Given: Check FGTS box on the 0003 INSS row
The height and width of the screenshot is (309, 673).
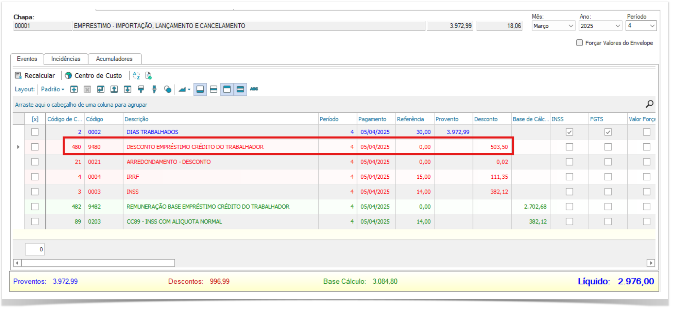Looking at the screenshot, I should point(608,192).
